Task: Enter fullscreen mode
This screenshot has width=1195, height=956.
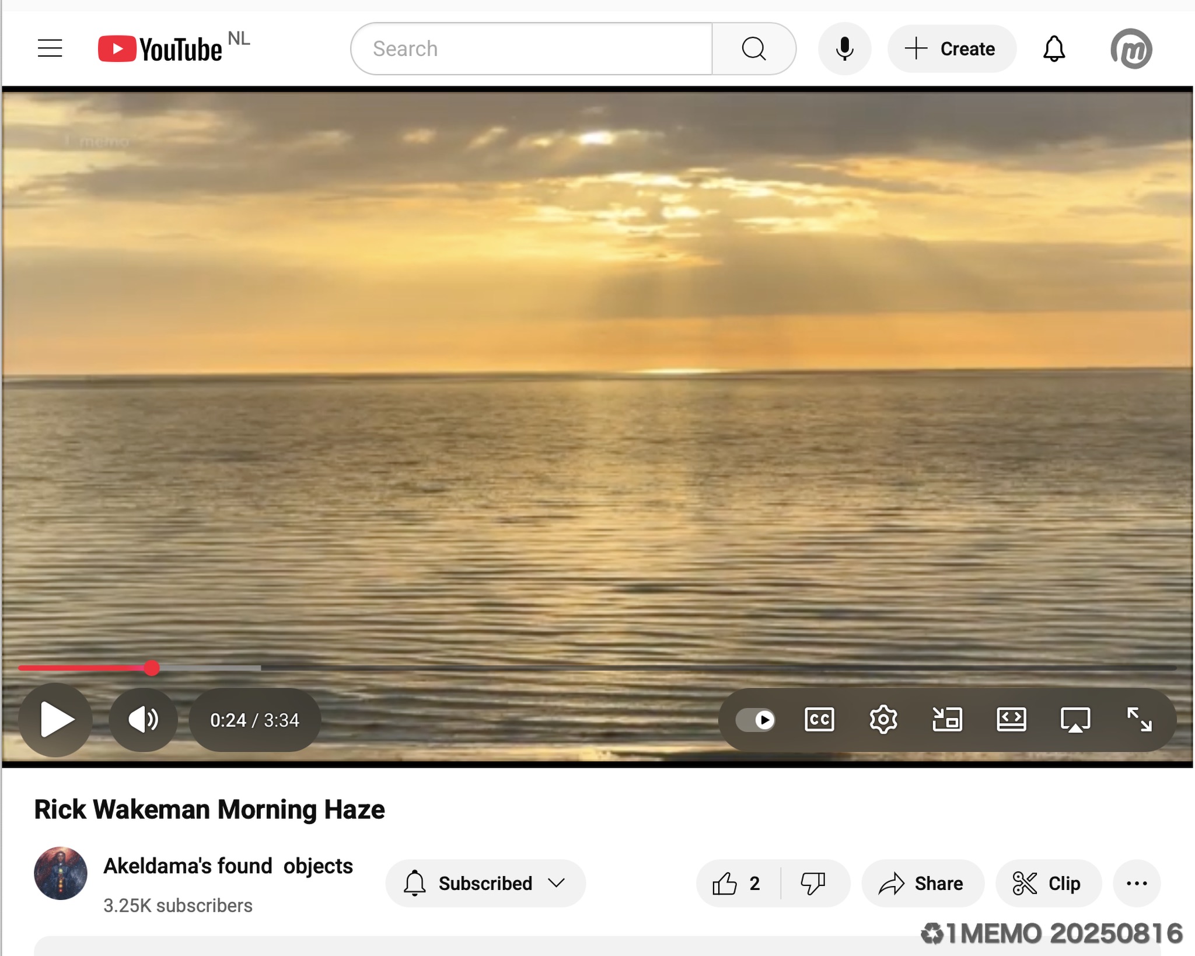Action: [x=1139, y=719]
